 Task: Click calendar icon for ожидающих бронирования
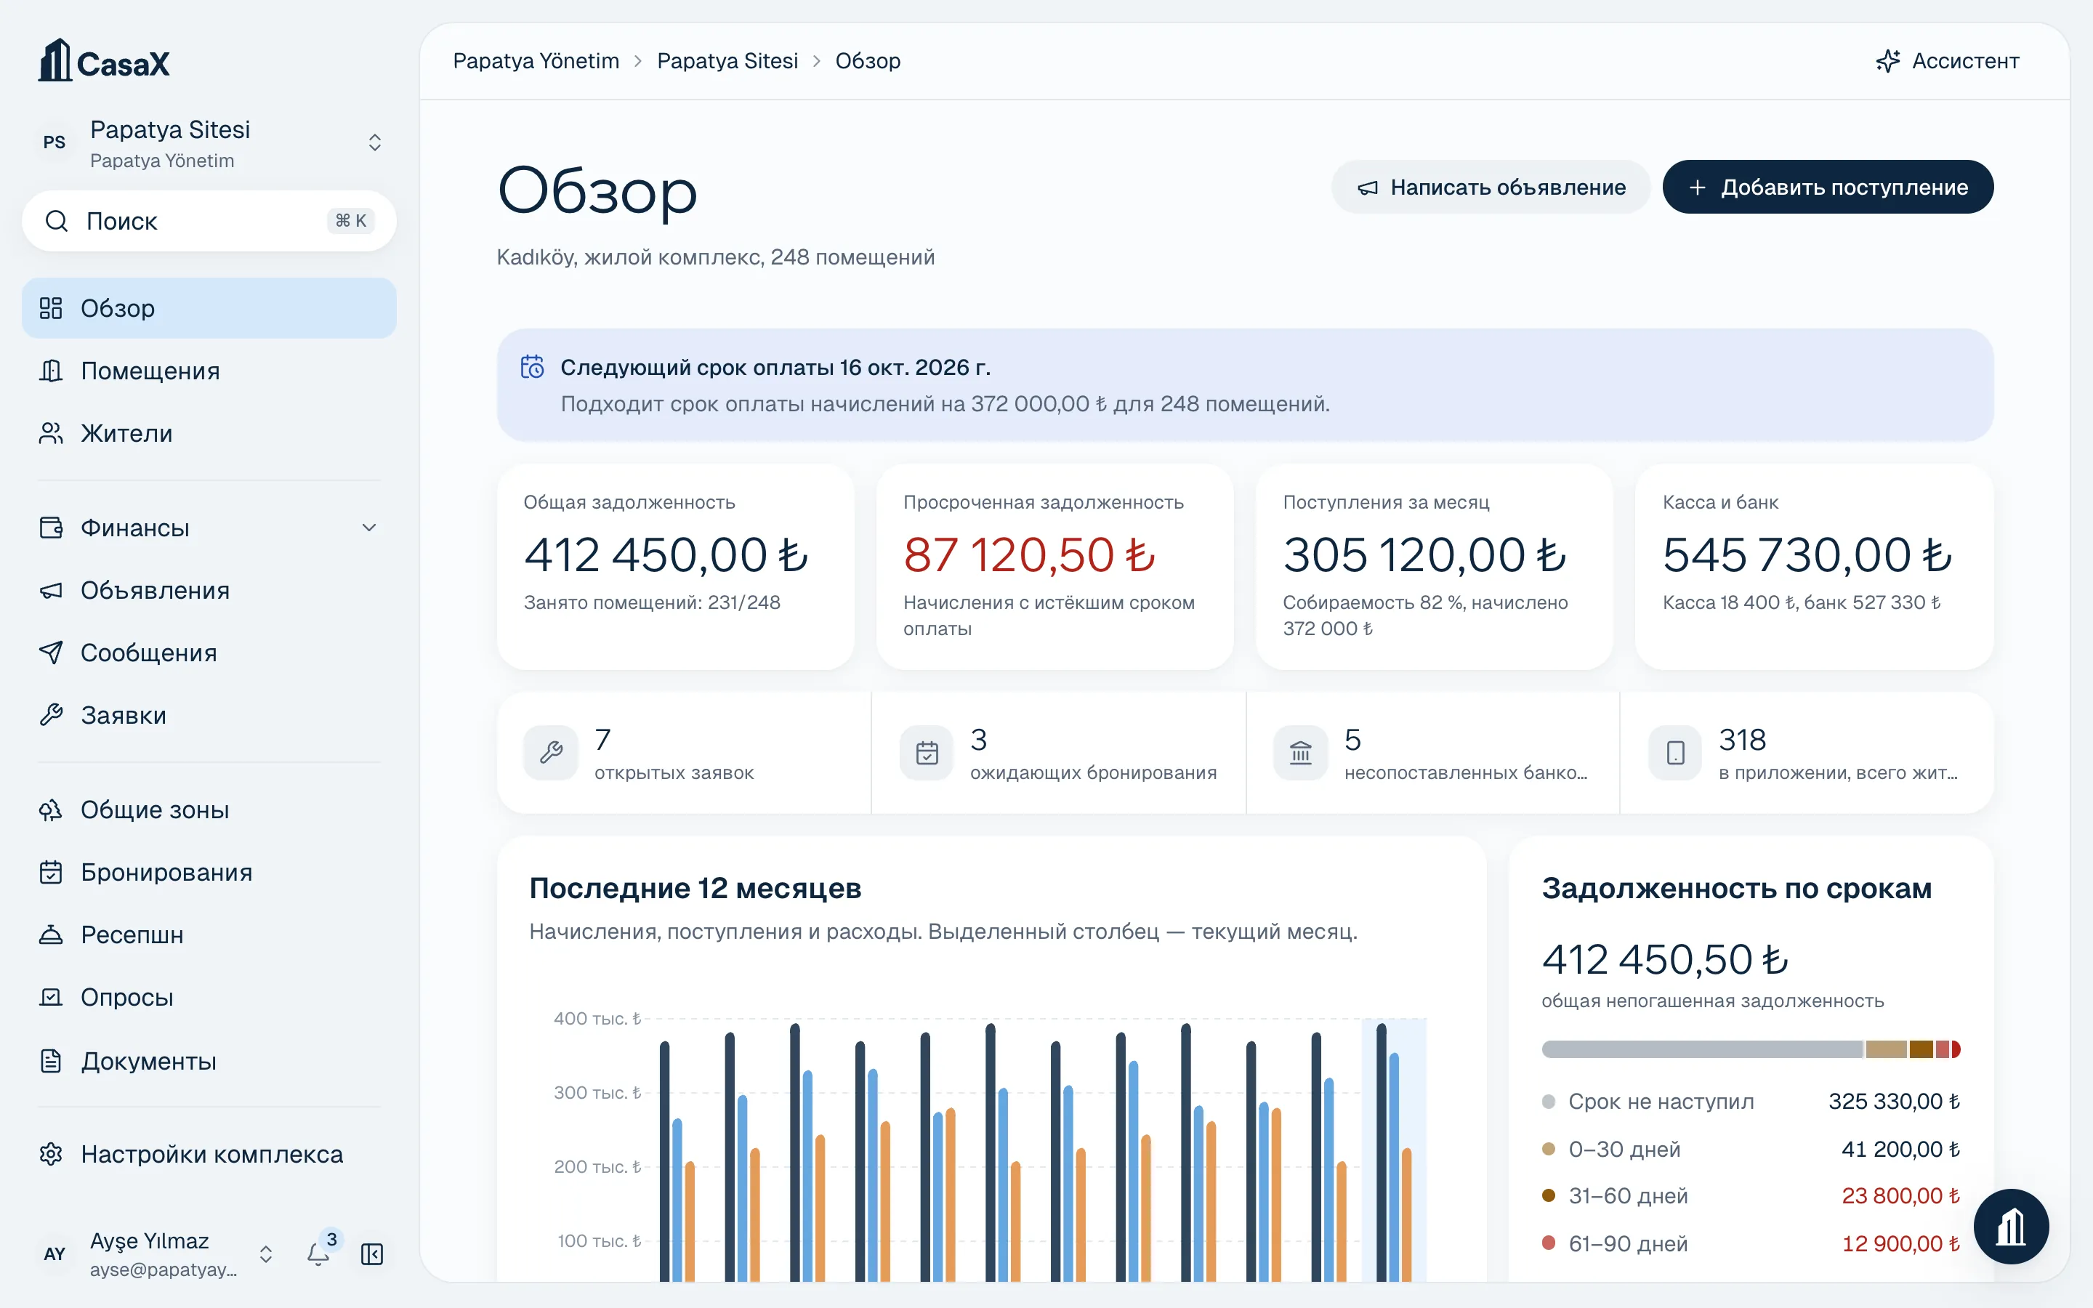coord(927,753)
